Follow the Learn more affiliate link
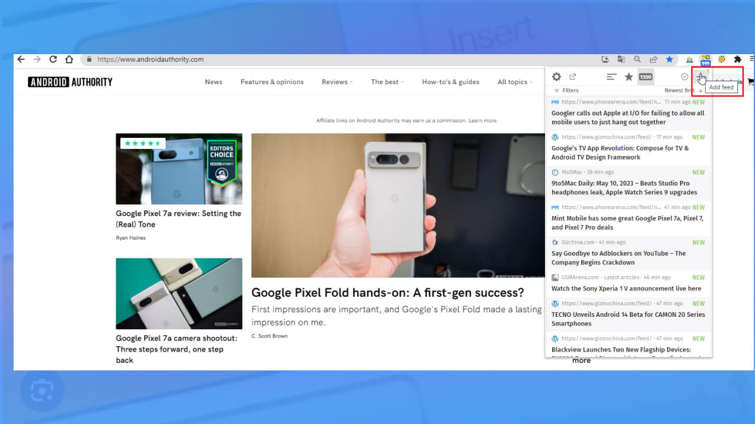Screen dimensions: 755x424 [483, 121]
